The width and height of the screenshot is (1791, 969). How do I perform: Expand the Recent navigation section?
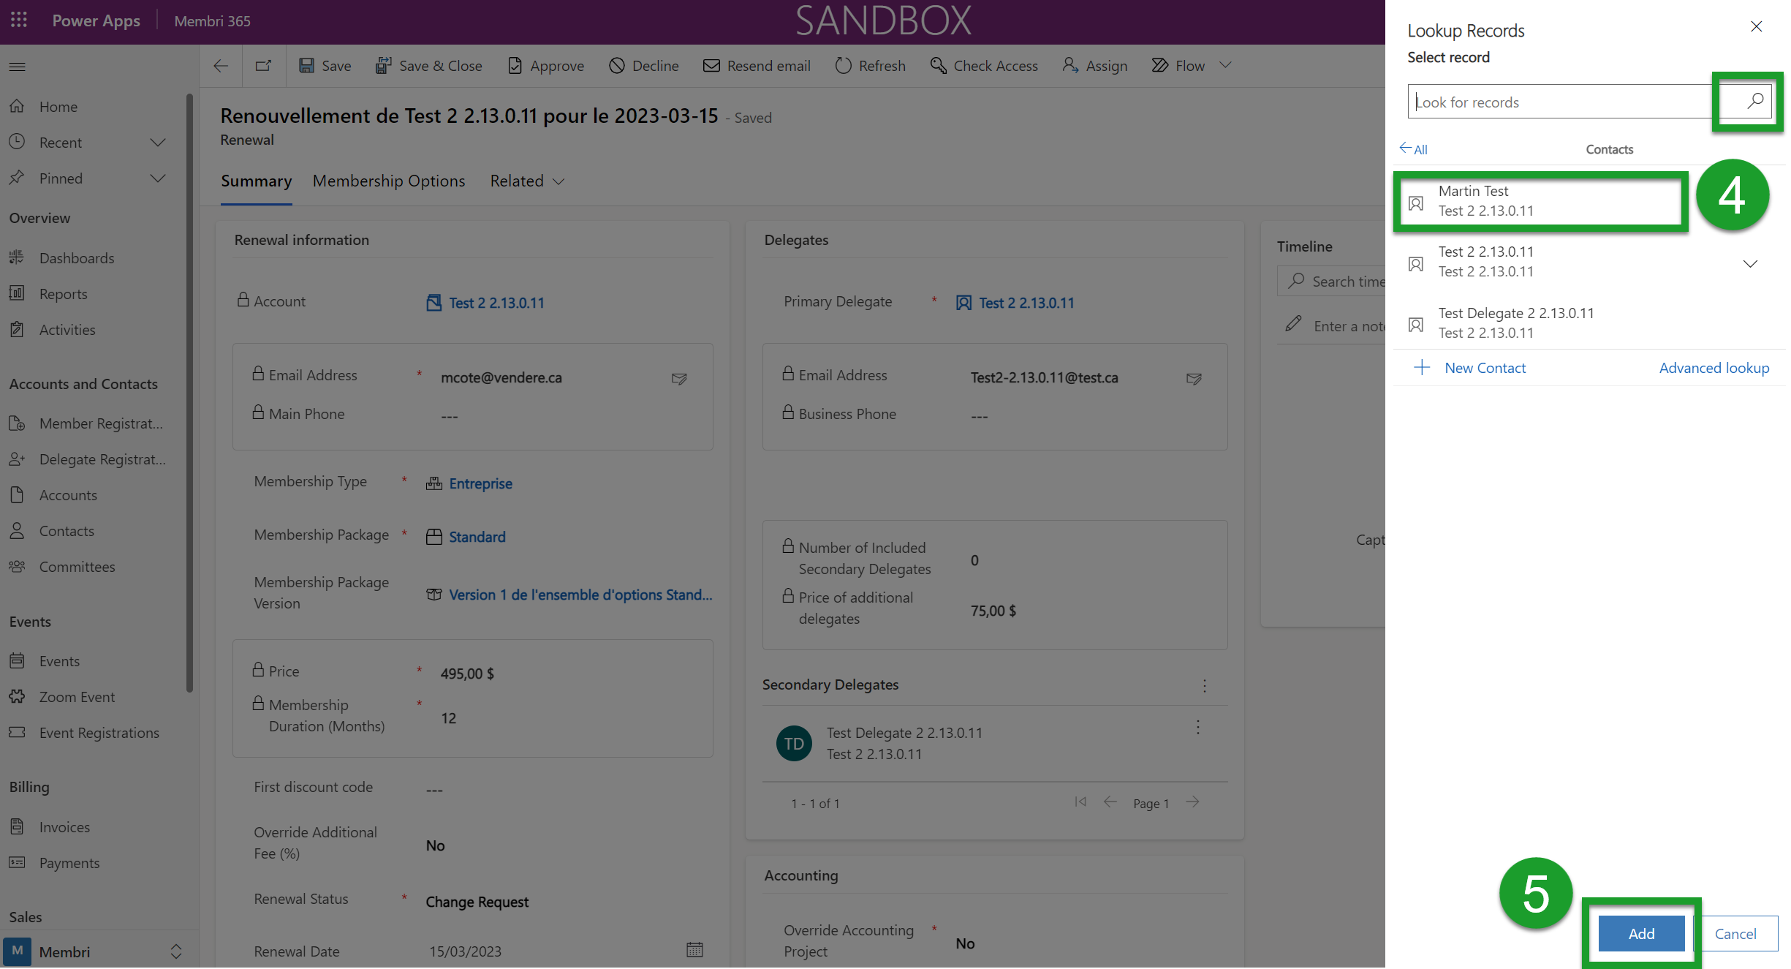157,143
